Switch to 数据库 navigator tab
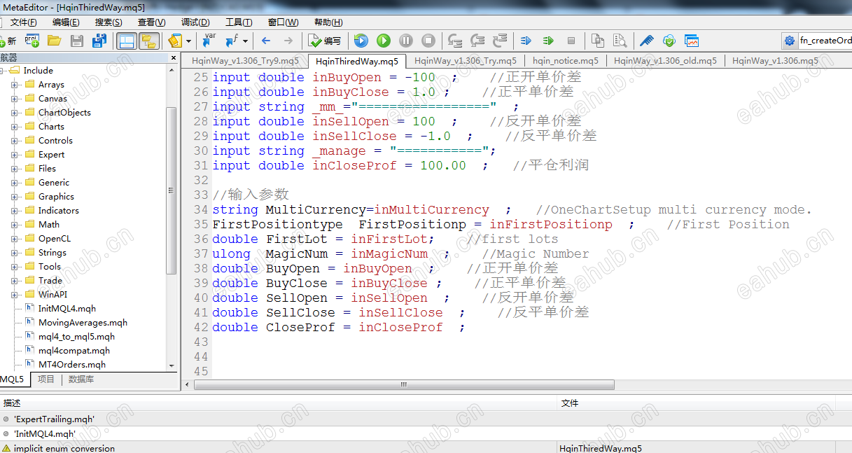This screenshot has width=852, height=453. tap(81, 379)
